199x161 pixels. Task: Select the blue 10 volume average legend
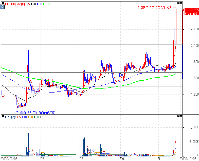[x=24, y=117]
